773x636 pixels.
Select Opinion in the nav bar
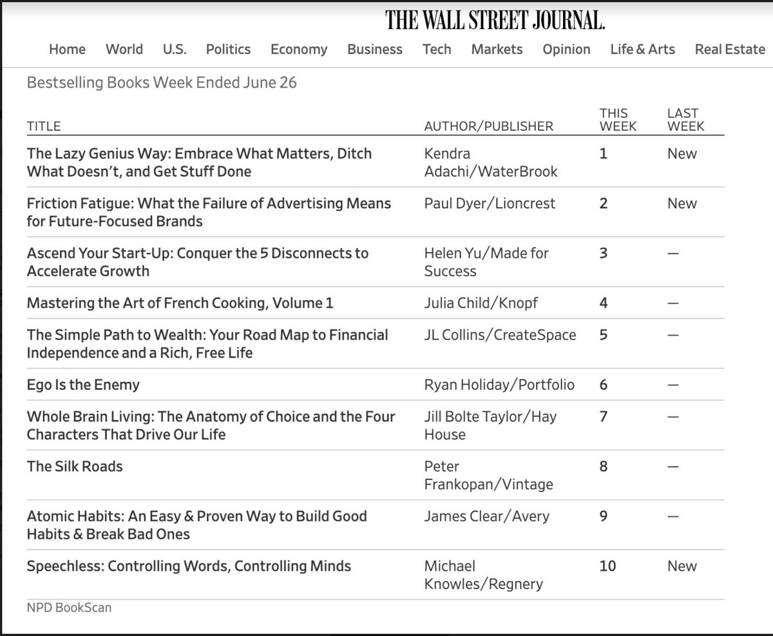566,50
